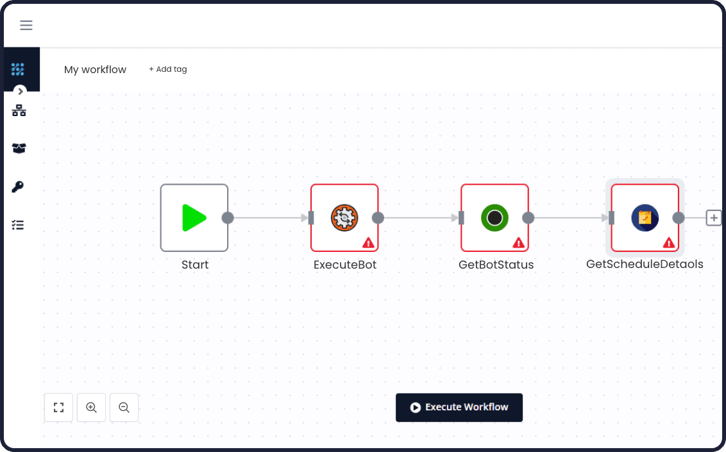Open the credentials key sidebar icon
The height and width of the screenshot is (452, 726).
pos(17,187)
